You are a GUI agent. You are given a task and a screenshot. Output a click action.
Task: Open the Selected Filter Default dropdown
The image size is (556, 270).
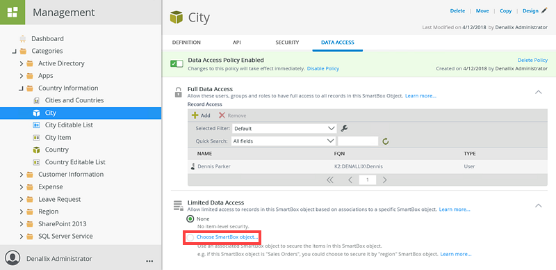(284, 128)
